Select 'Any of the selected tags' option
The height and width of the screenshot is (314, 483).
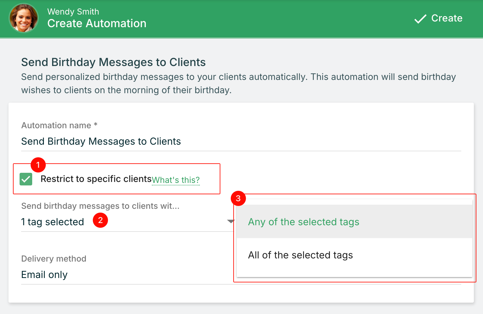tap(303, 222)
